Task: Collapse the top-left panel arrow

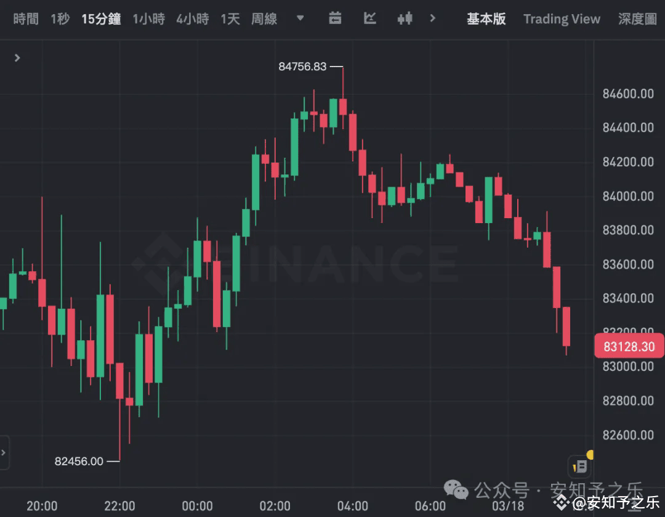Action: coord(17,58)
